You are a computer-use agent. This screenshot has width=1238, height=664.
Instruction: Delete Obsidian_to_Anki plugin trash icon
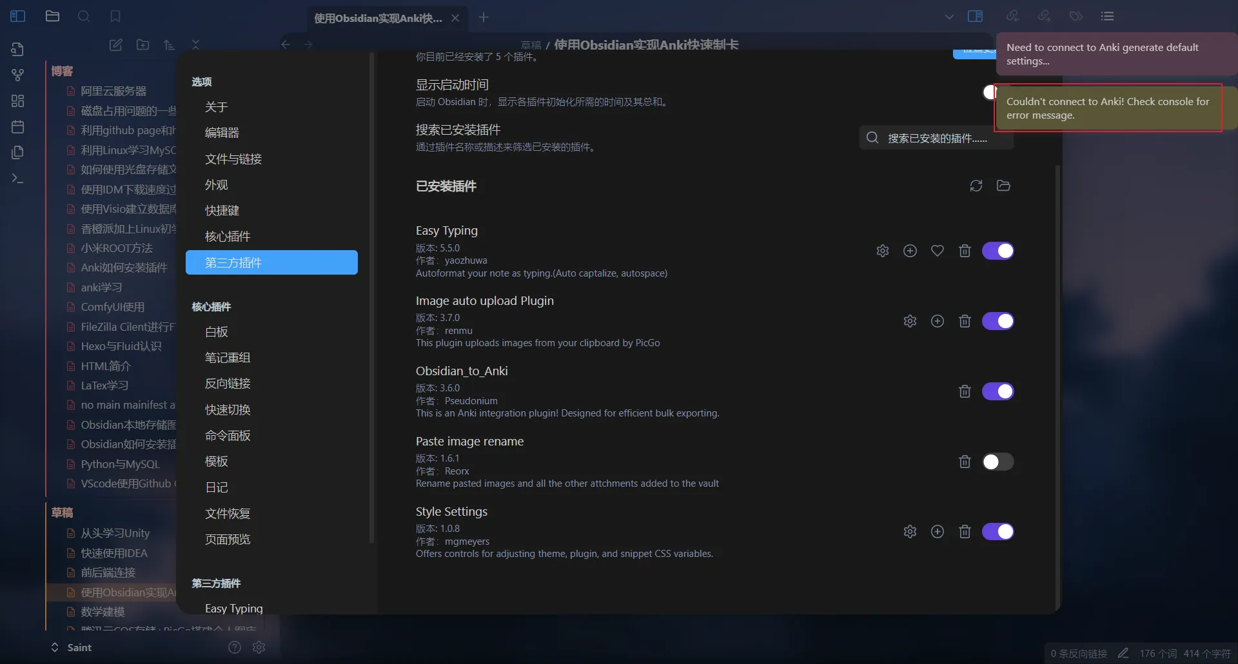[965, 391]
